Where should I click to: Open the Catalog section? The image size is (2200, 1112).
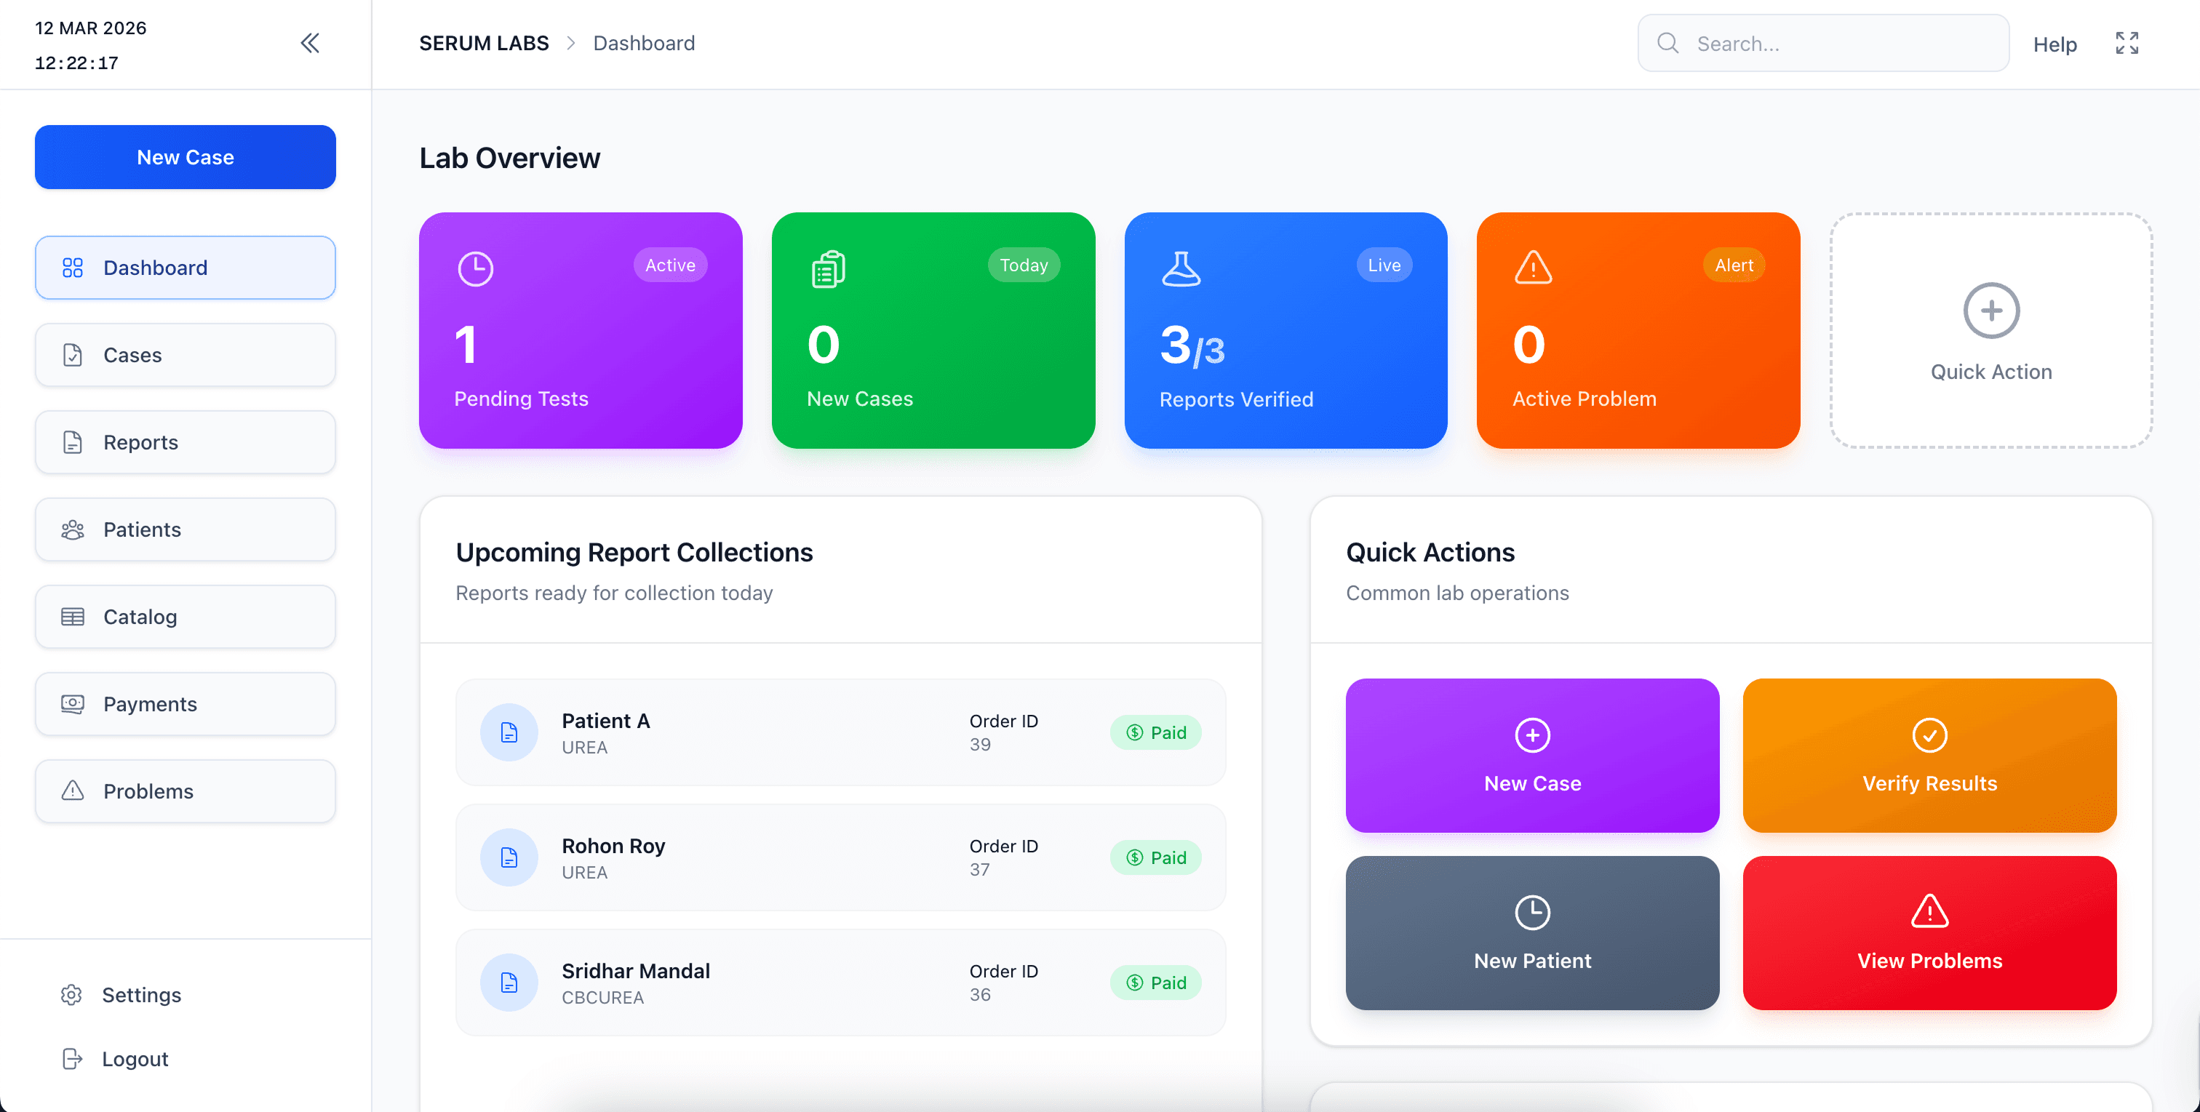[186, 617]
